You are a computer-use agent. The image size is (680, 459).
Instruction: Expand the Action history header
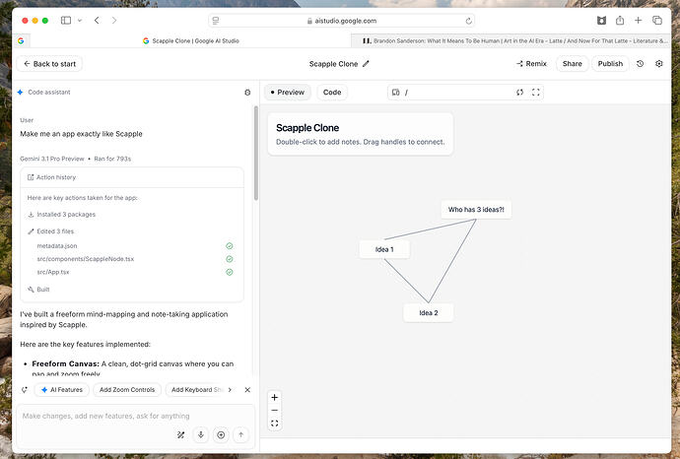(x=132, y=177)
